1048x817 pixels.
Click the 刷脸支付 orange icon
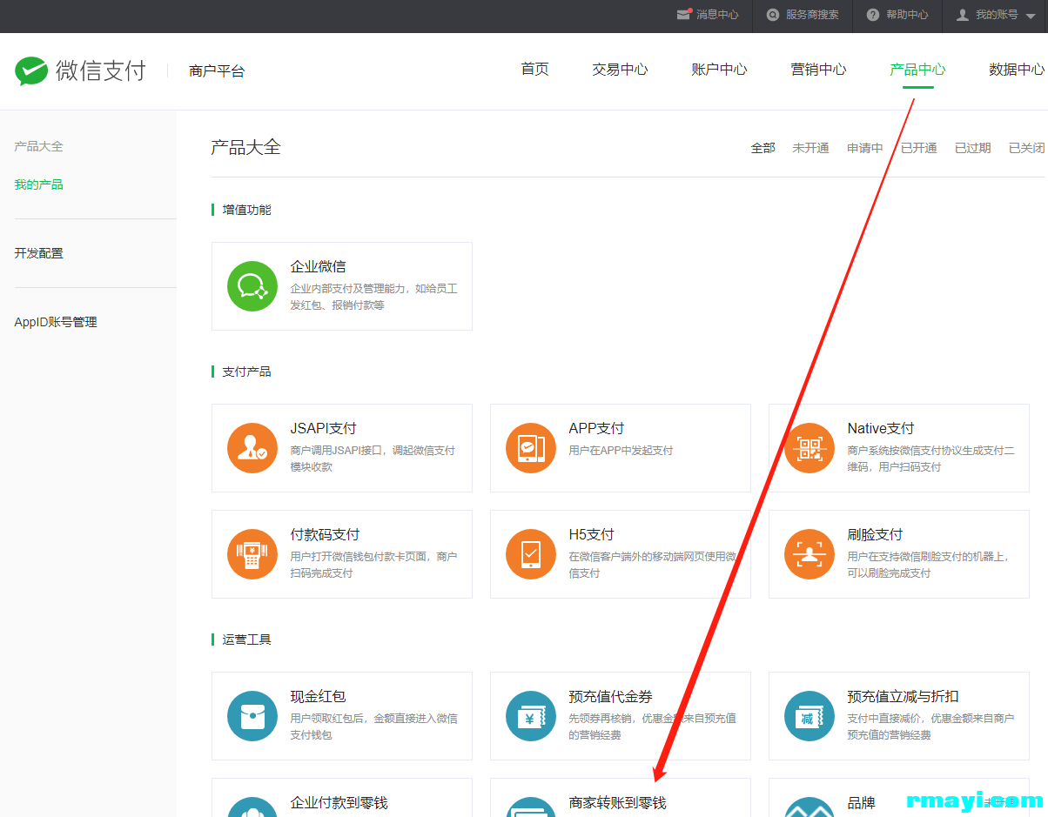tap(810, 553)
